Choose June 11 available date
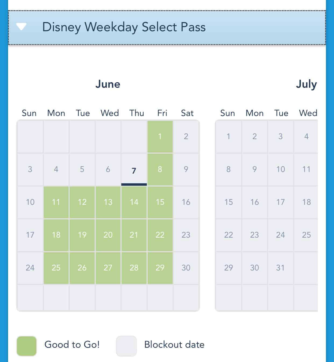The image size is (334, 362). pos(56,202)
